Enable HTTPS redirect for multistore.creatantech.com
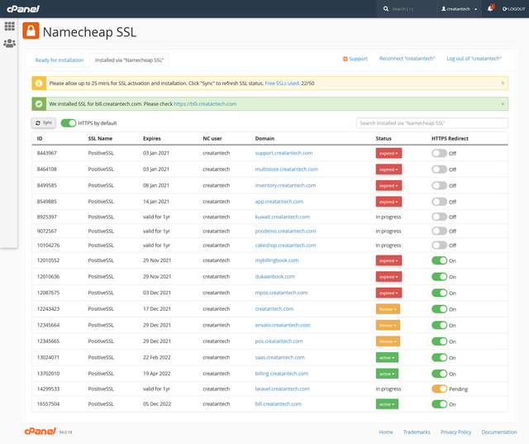The image size is (529, 444). tap(439, 169)
